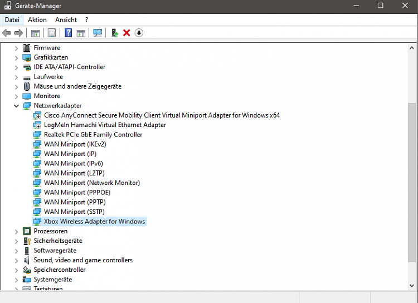Open the Ansicht menu

coord(66,19)
